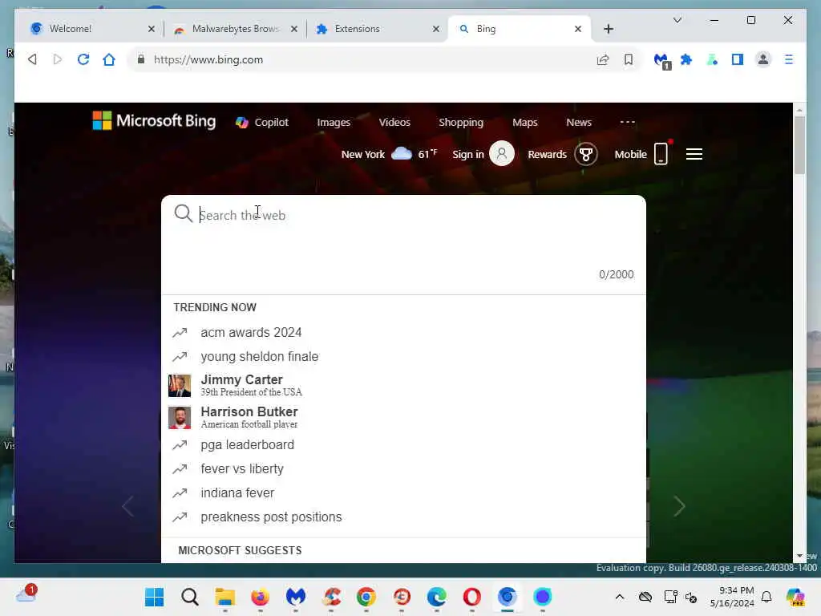Open Videos in Bing navigation
Viewport: 821px width, 616px height.
pos(394,122)
